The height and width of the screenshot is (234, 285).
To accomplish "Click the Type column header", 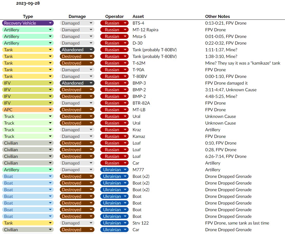I will click(x=28, y=16).
